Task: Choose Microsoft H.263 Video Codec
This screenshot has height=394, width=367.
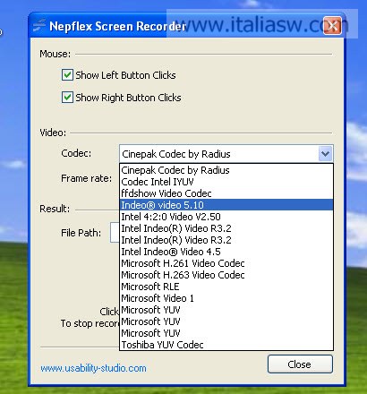Action: (x=226, y=275)
